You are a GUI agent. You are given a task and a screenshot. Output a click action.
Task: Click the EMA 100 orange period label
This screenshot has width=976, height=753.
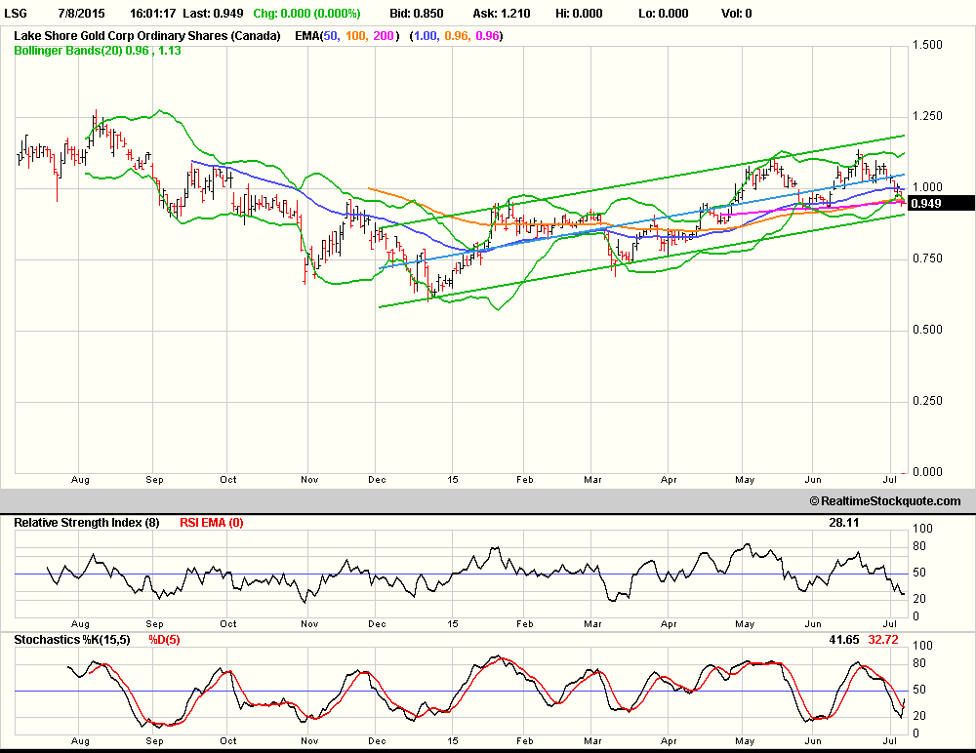click(x=356, y=35)
